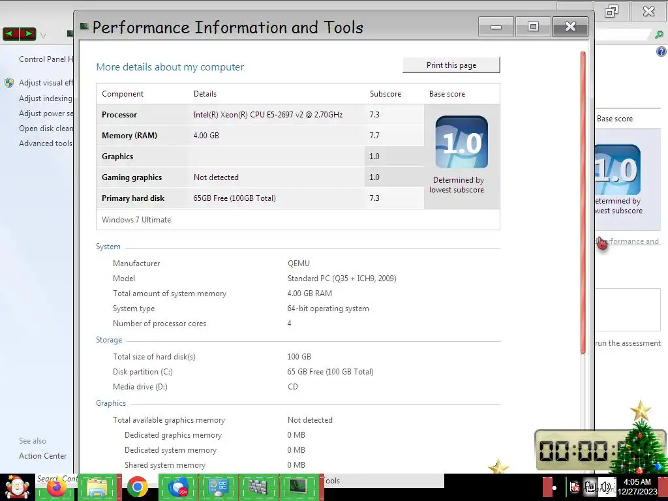Click the volume speaker tray icon
Image resolution: width=668 pixels, height=501 pixels.
(605, 487)
